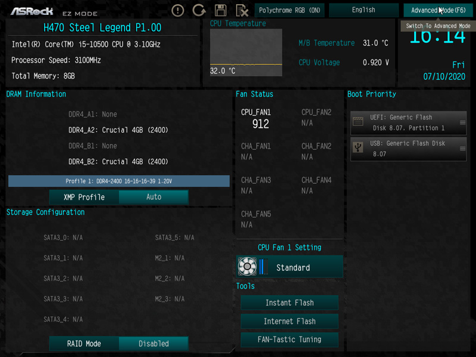Click CHA_FAN4 fan status
Screen dimensions: 476x357
pos(317,186)
